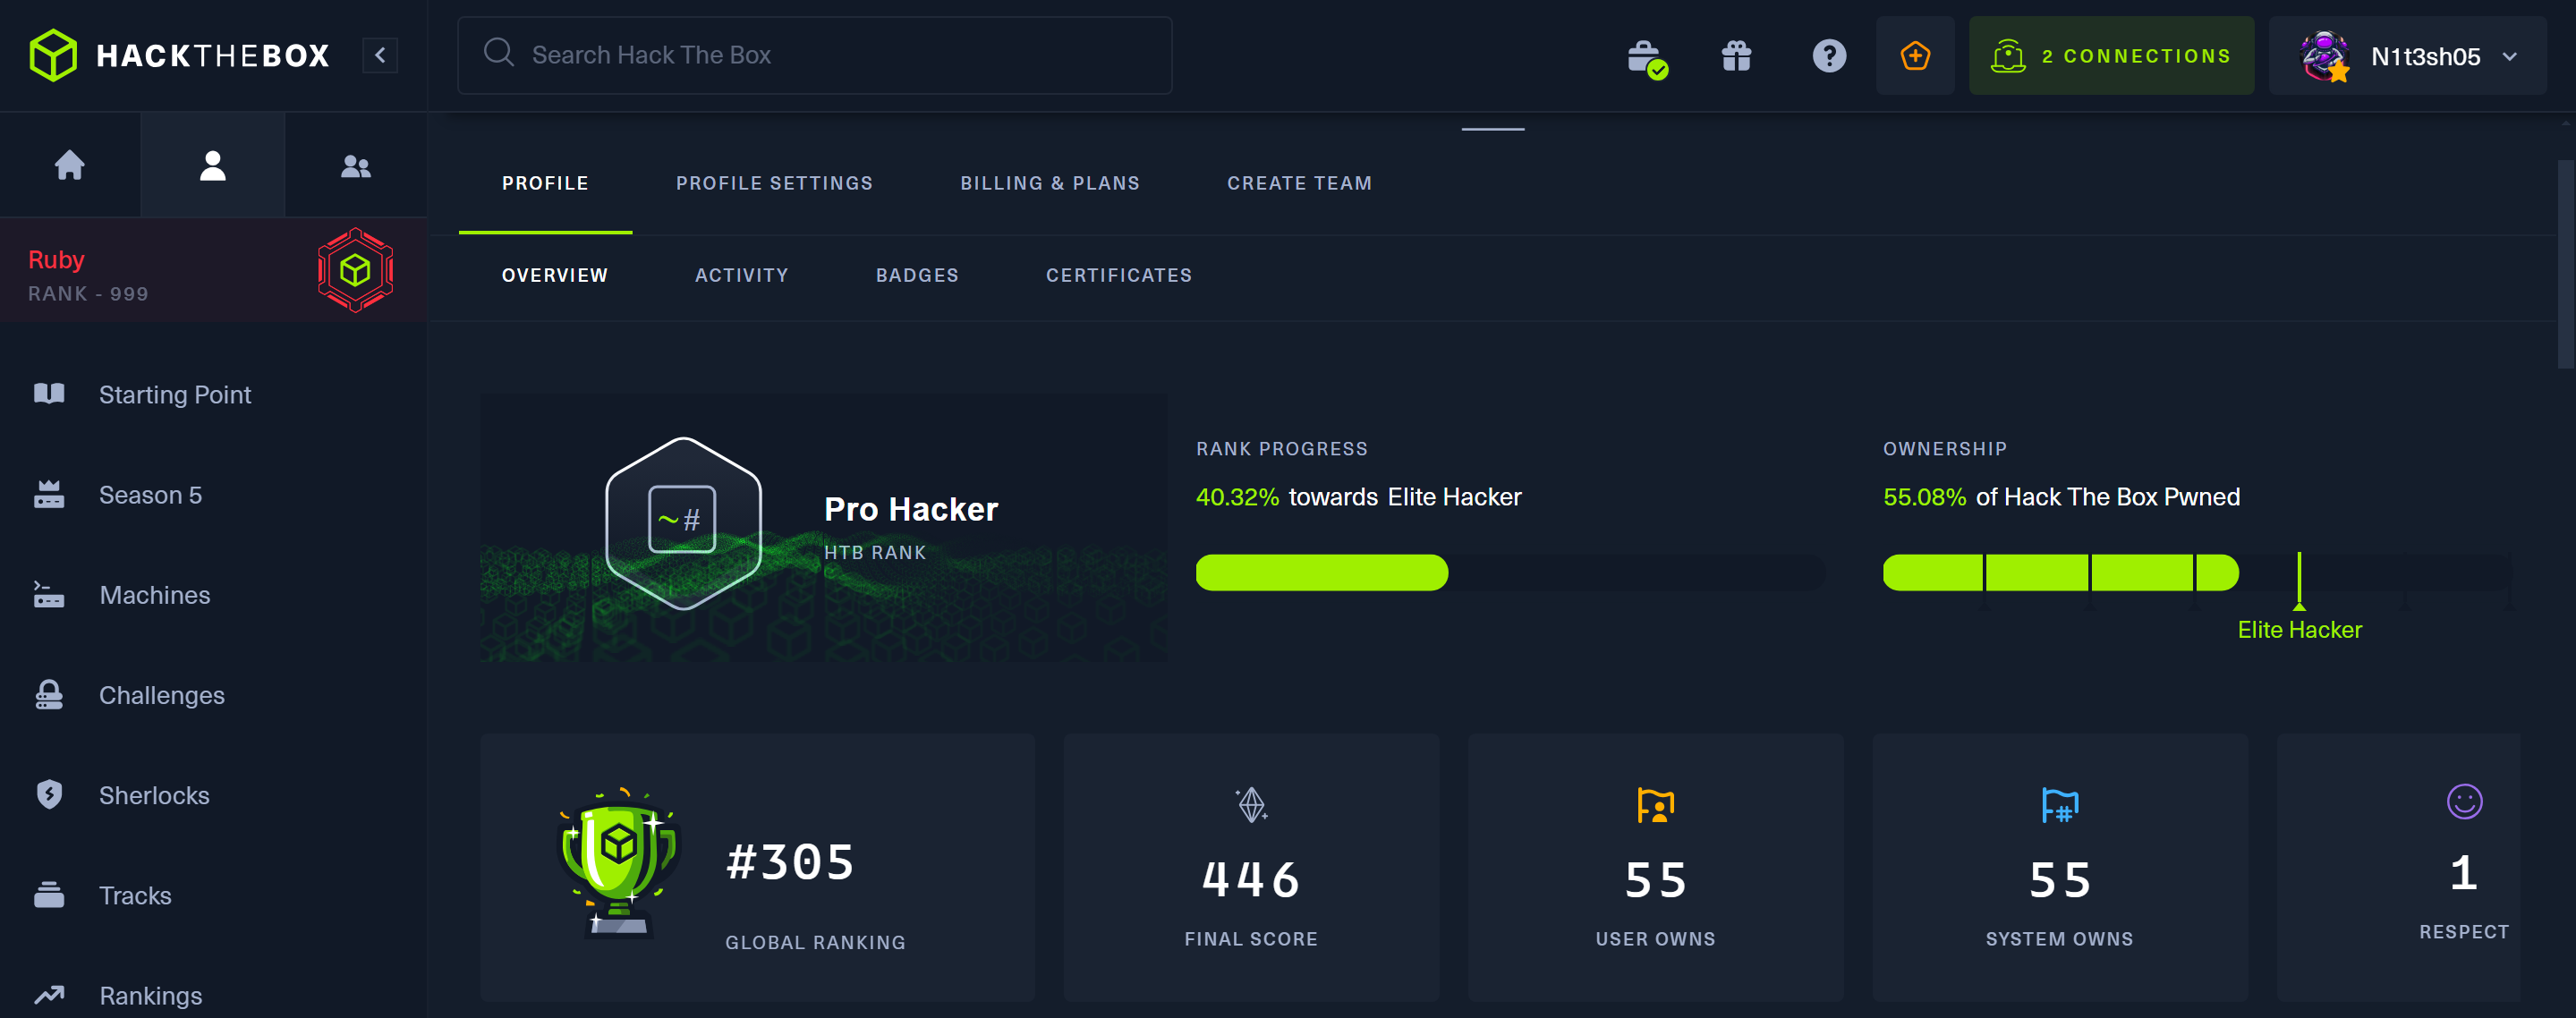Click the Sherlocks shield icon

(x=49, y=794)
